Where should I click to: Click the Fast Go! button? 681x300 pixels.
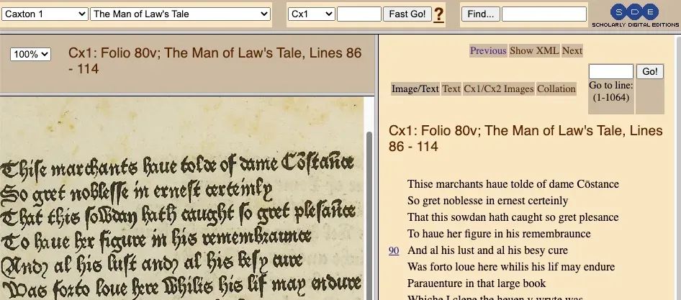tap(407, 14)
